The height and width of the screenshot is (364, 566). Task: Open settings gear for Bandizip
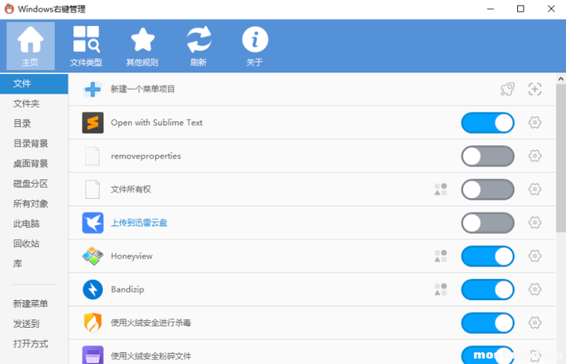(x=535, y=289)
